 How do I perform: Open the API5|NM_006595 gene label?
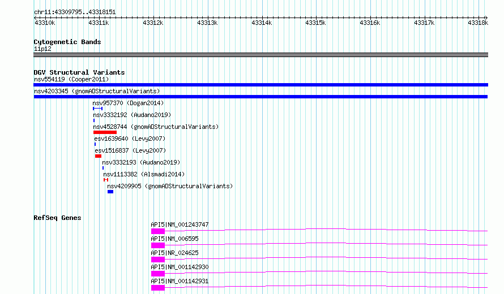[174, 239]
